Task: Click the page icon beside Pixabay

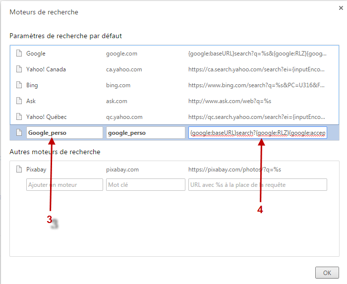Action: pyautogui.click(x=19, y=169)
